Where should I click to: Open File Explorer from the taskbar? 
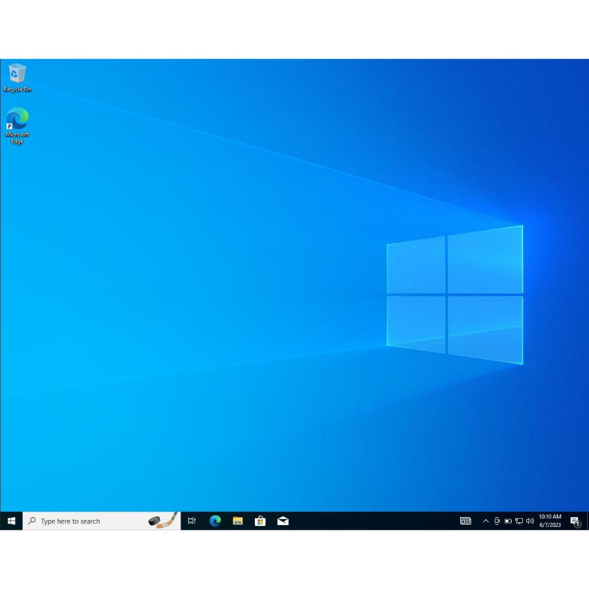pos(238,521)
